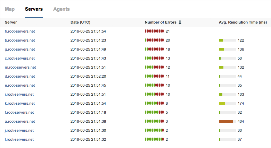Sort by Avg. Resolution Time column header
Viewport: 271px width, 148px height.
[x=243, y=23]
